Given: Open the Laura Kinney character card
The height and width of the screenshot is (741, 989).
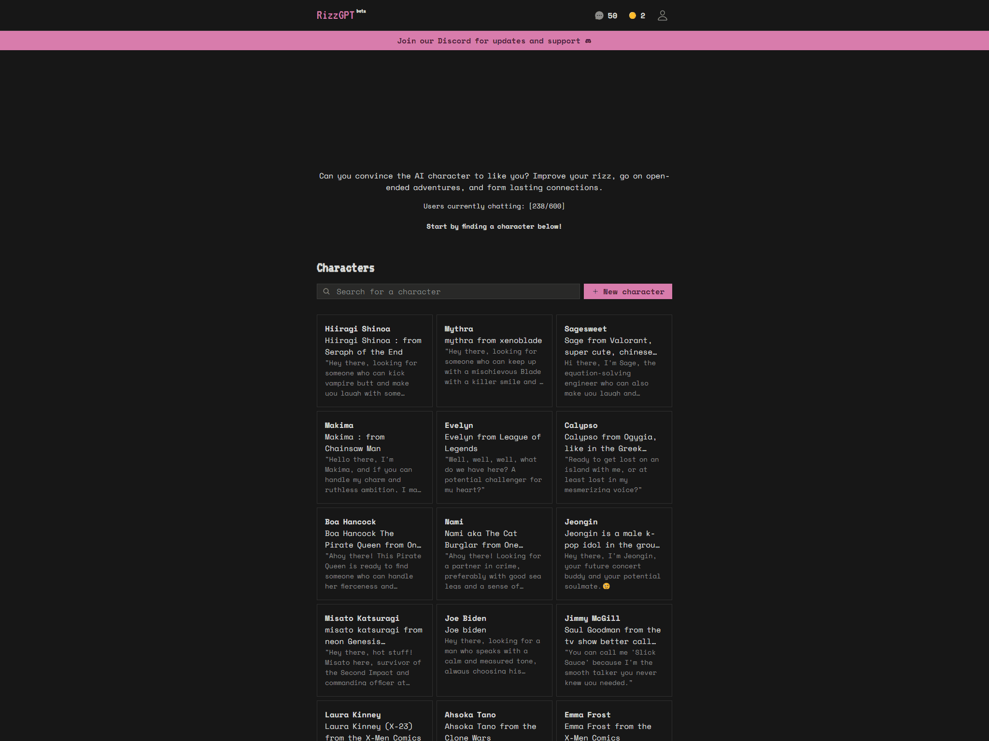Looking at the screenshot, I should click(375, 721).
